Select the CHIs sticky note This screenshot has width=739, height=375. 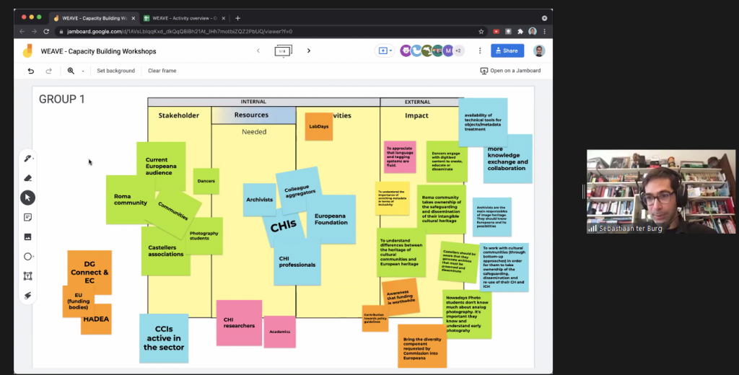pos(283,227)
